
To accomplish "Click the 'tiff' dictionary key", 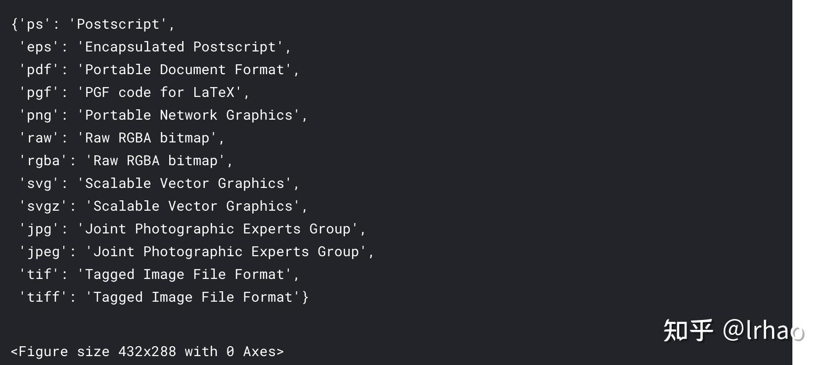I will [44, 297].
